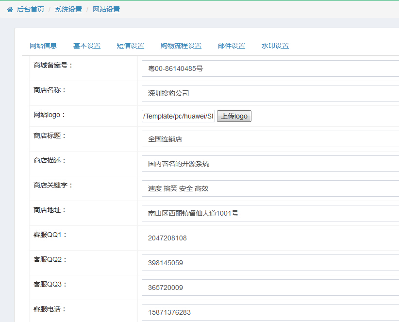Switch to 购物流程设置 tab
399x322 pixels.
tap(181, 46)
